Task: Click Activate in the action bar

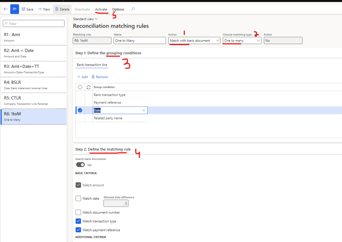Action: coord(101,9)
